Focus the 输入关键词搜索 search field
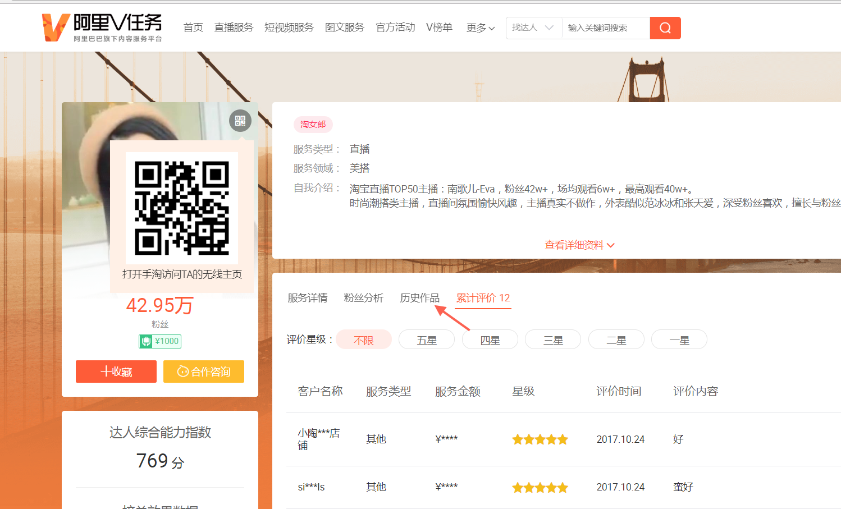This screenshot has height=509, width=841. pyautogui.click(x=606, y=28)
